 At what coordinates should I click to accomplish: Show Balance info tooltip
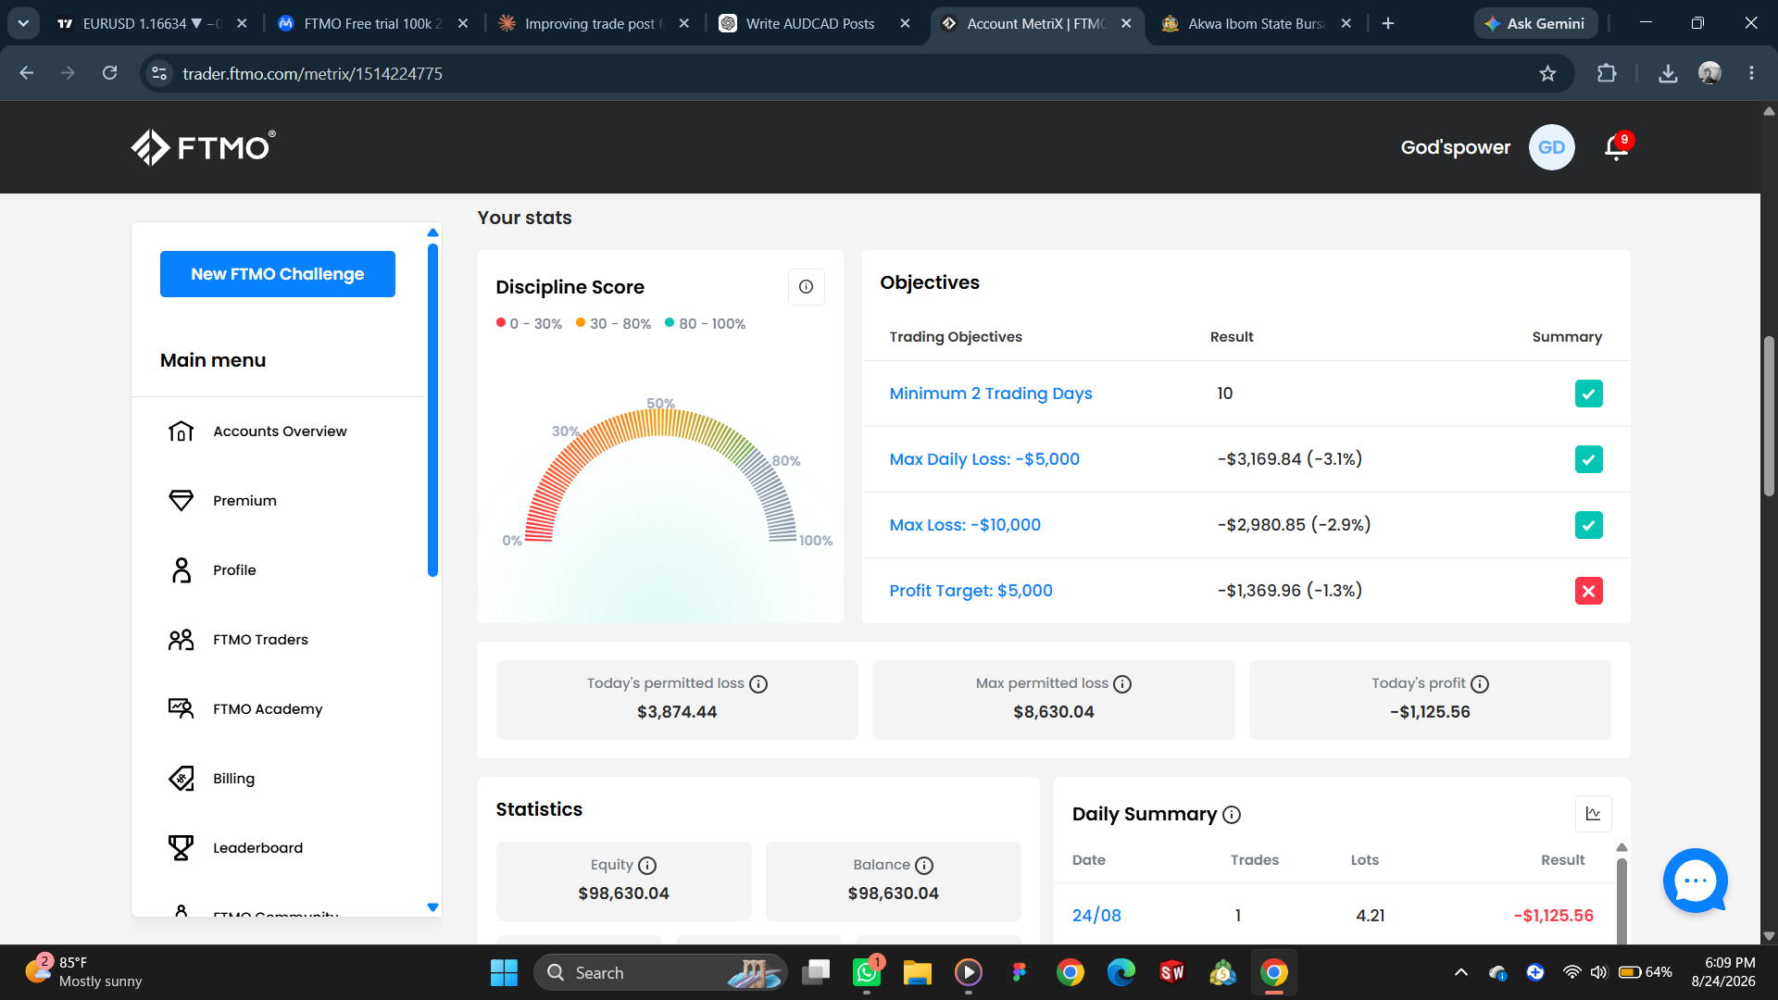(924, 866)
